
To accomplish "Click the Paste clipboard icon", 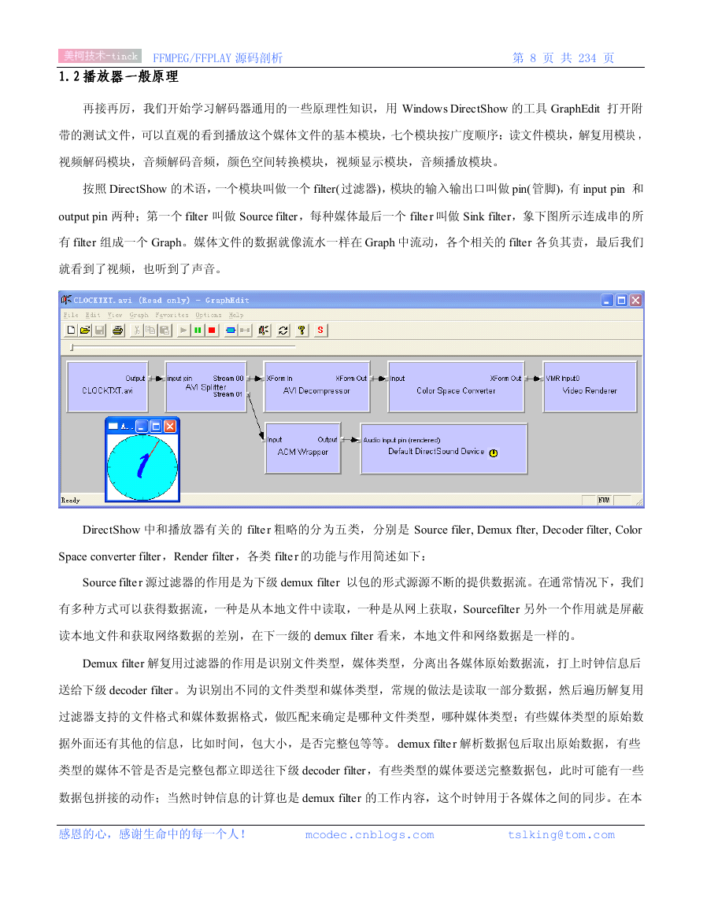I will (165, 331).
